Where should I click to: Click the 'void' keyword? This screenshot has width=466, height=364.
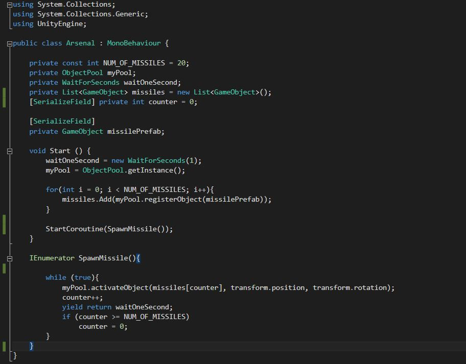pyautogui.click(x=37, y=151)
